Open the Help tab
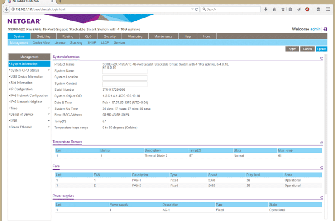 tap(188, 36)
